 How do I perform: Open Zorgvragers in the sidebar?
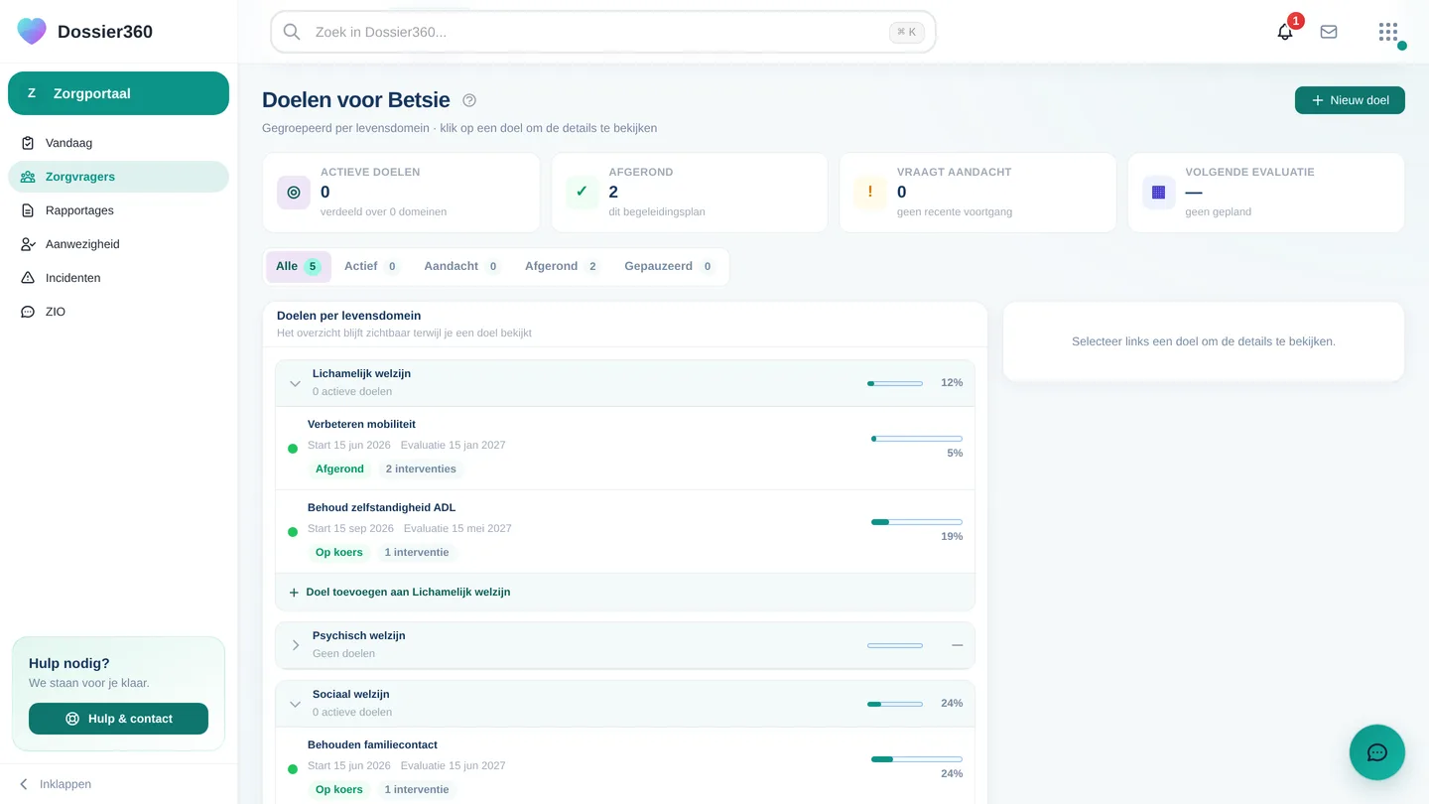tap(118, 177)
